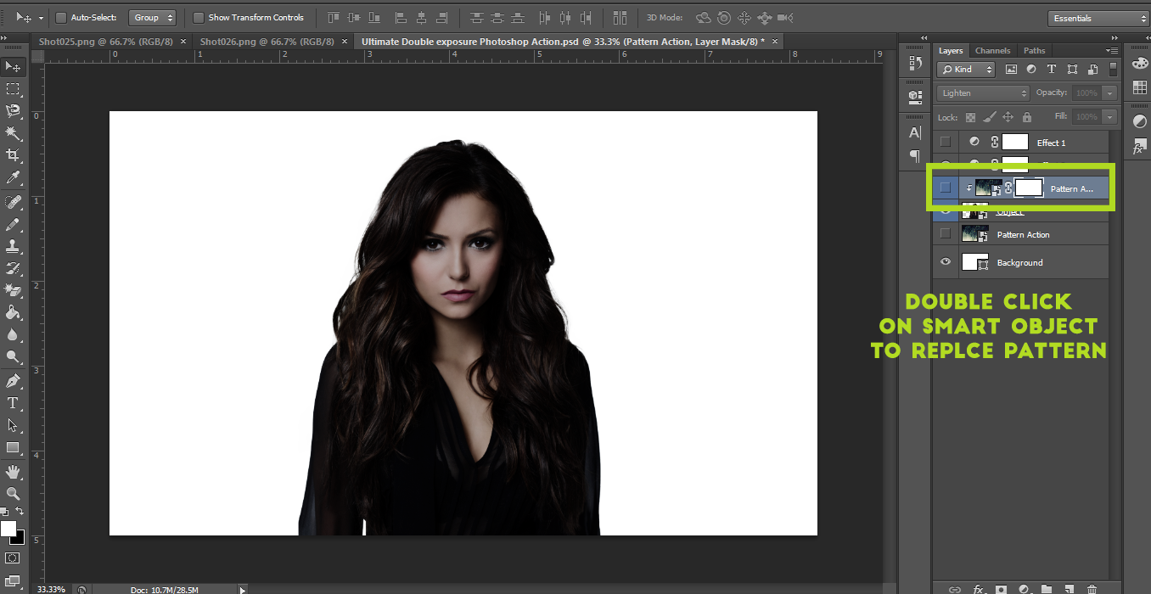
Task: Select the Hand tool
Action: [x=14, y=472]
